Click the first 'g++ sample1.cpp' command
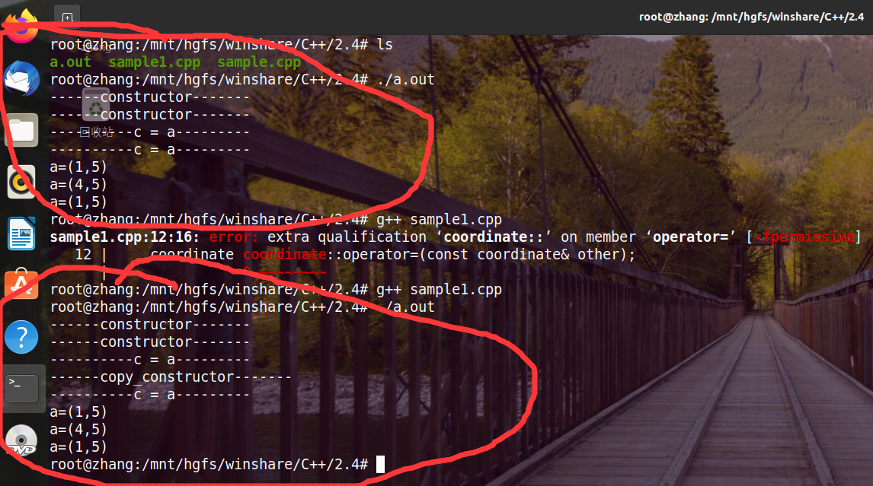873x486 pixels. (x=439, y=220)
